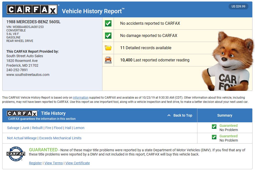Open the Not Actual Mileage link

click(x=22, y=138)
